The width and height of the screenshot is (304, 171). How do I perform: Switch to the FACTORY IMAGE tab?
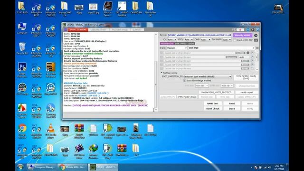point(120,29)
